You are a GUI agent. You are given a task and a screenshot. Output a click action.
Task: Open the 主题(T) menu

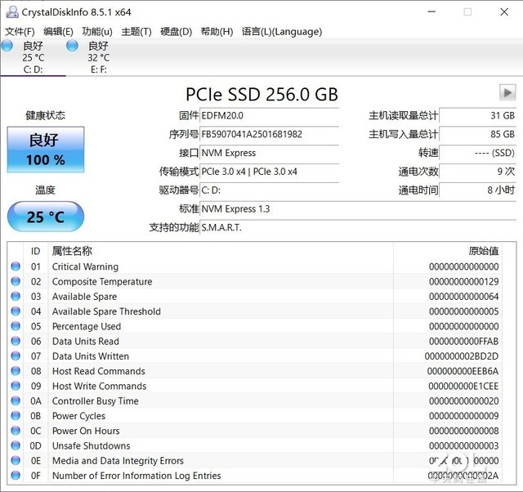(136, 32)
